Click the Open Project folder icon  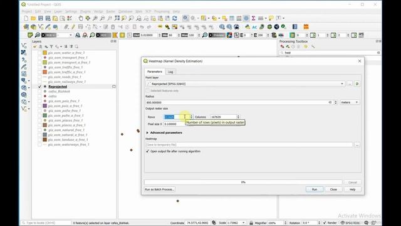pos(33,18)
